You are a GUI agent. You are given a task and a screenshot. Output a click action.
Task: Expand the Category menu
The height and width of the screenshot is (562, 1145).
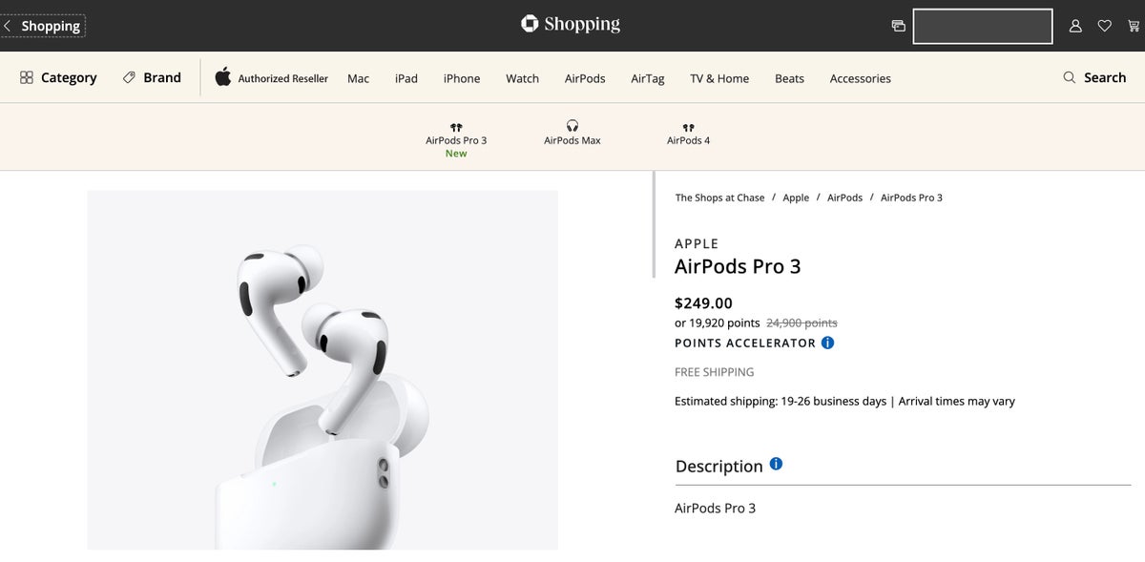click(58, 77)
